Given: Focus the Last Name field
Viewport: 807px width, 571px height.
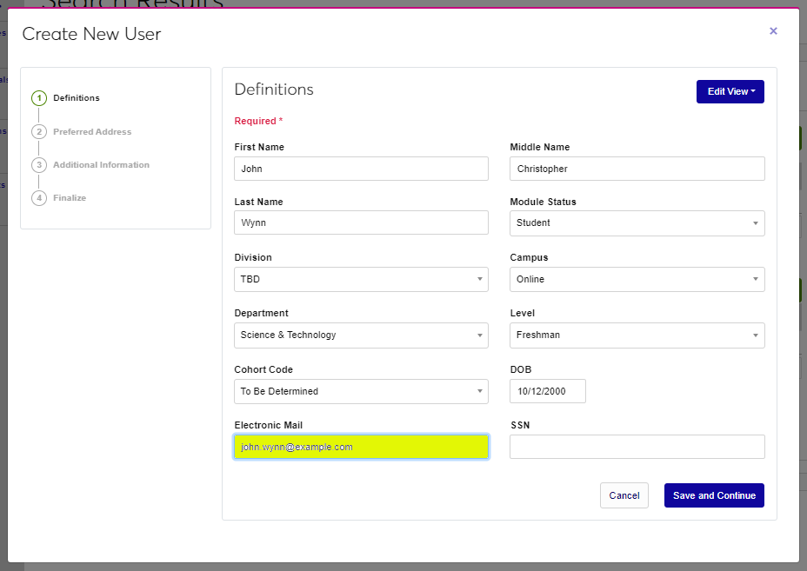Looking at the screenshot, I should (x=361, y=223).
